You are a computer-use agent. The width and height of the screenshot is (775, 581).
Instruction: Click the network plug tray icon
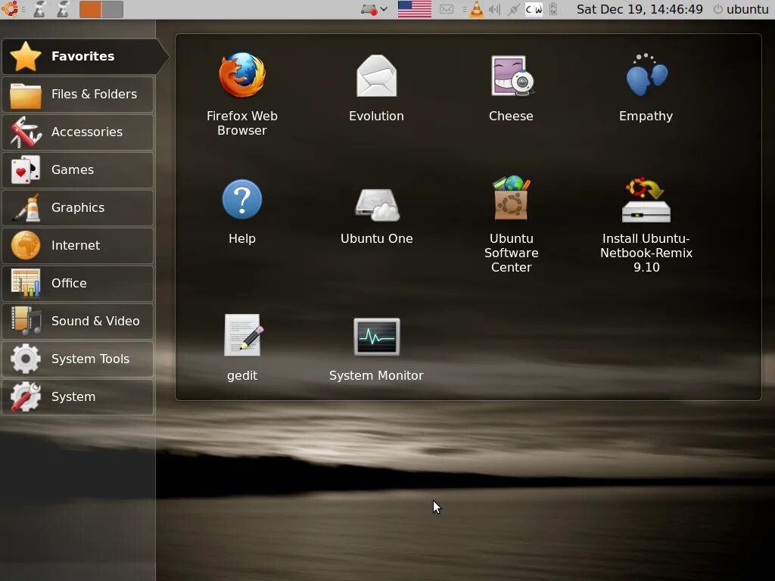[x=513, y=9]
